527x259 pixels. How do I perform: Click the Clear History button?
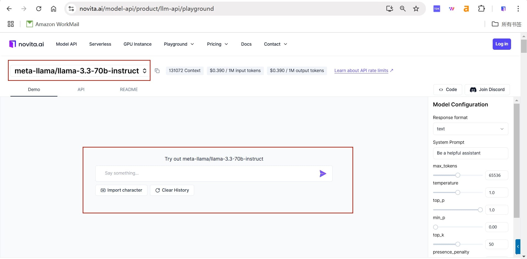[x=172, y=190]
